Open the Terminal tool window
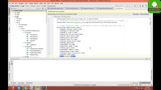The image size is (161, 90). 29,83
